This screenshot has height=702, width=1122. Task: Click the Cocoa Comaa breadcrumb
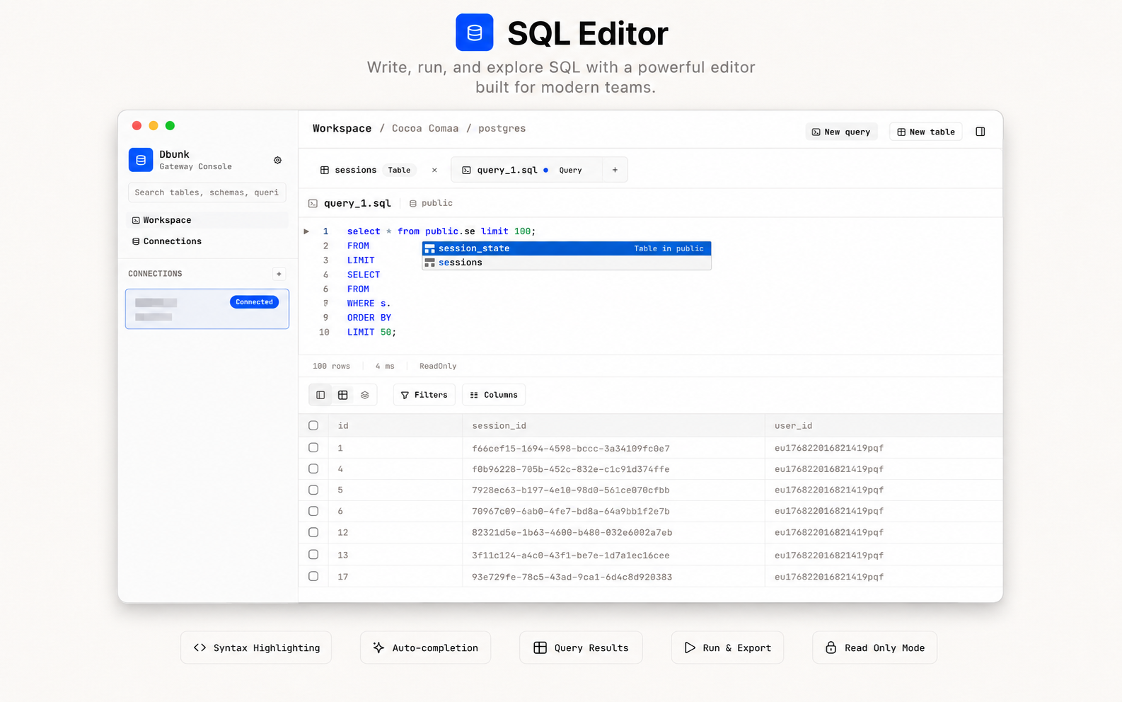click(x=425, y=128)
